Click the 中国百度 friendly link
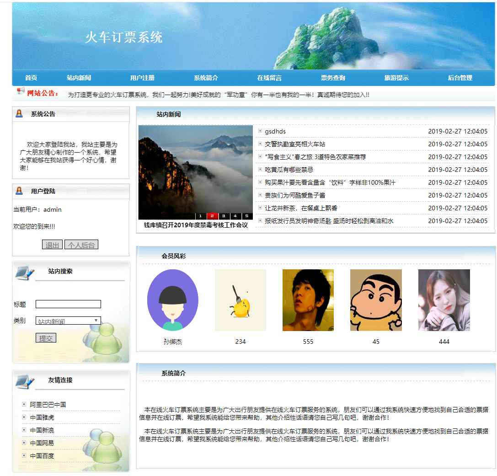Viewport: 497px width, 476px height. [x=43, y=455]
